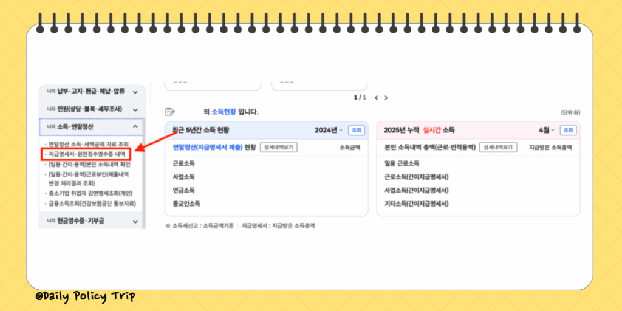The height and width of the screenshot is (311, 622).
Task: Click 상세내역보기 for 본인 소득내역 총액
Action: [x=498, y=147]
